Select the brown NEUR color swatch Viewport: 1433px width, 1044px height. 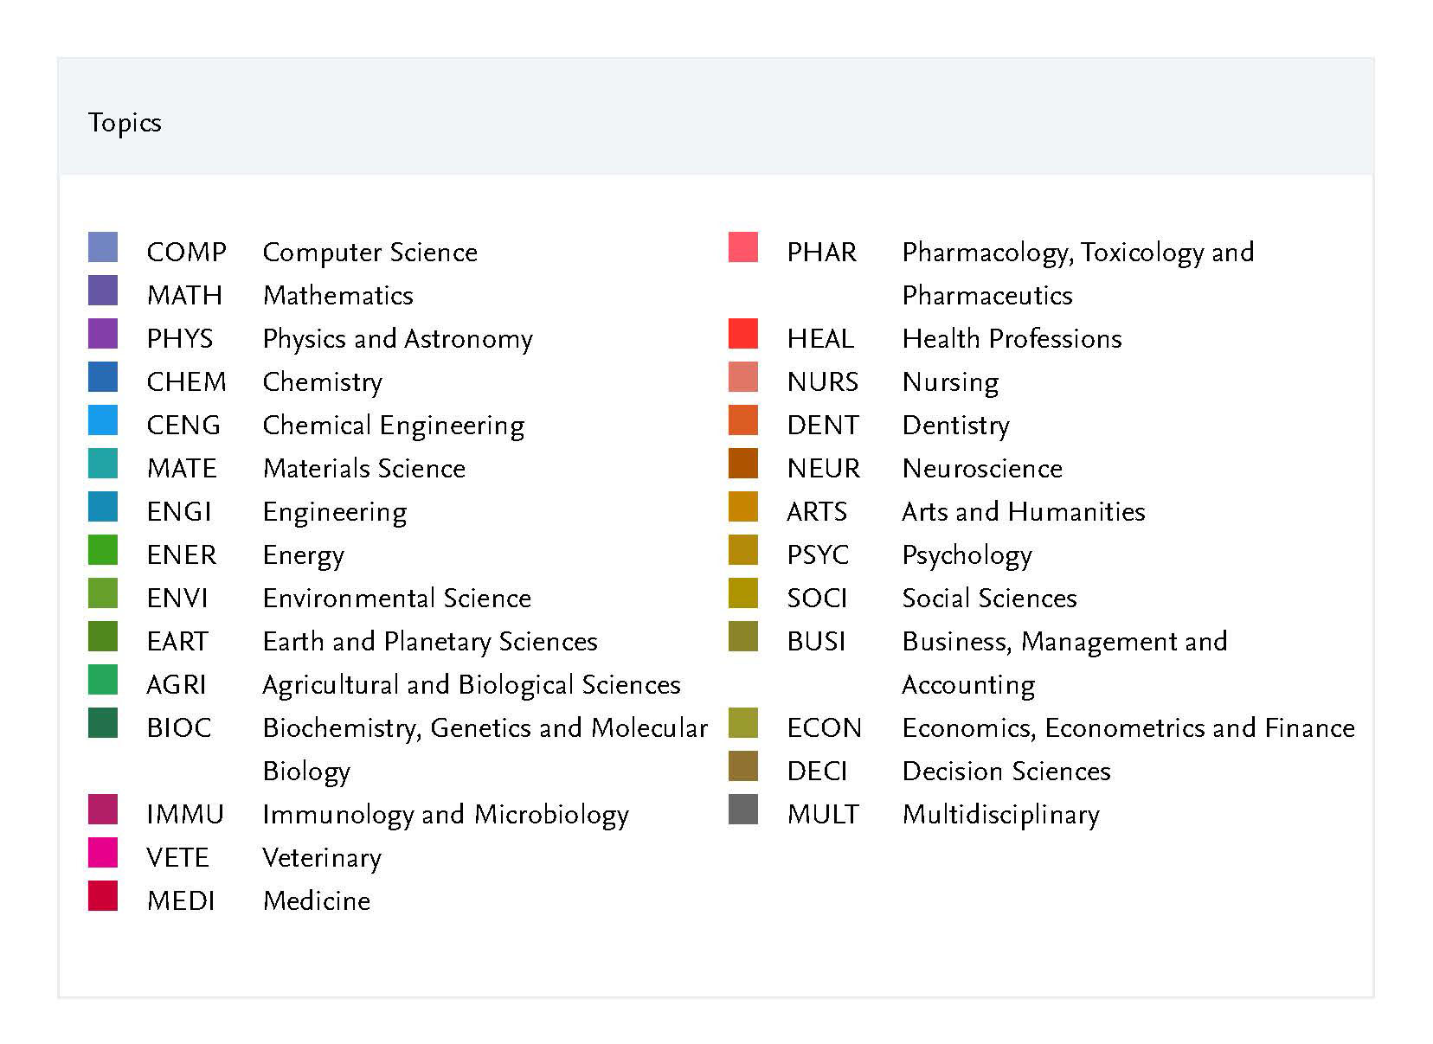[743, 464]
